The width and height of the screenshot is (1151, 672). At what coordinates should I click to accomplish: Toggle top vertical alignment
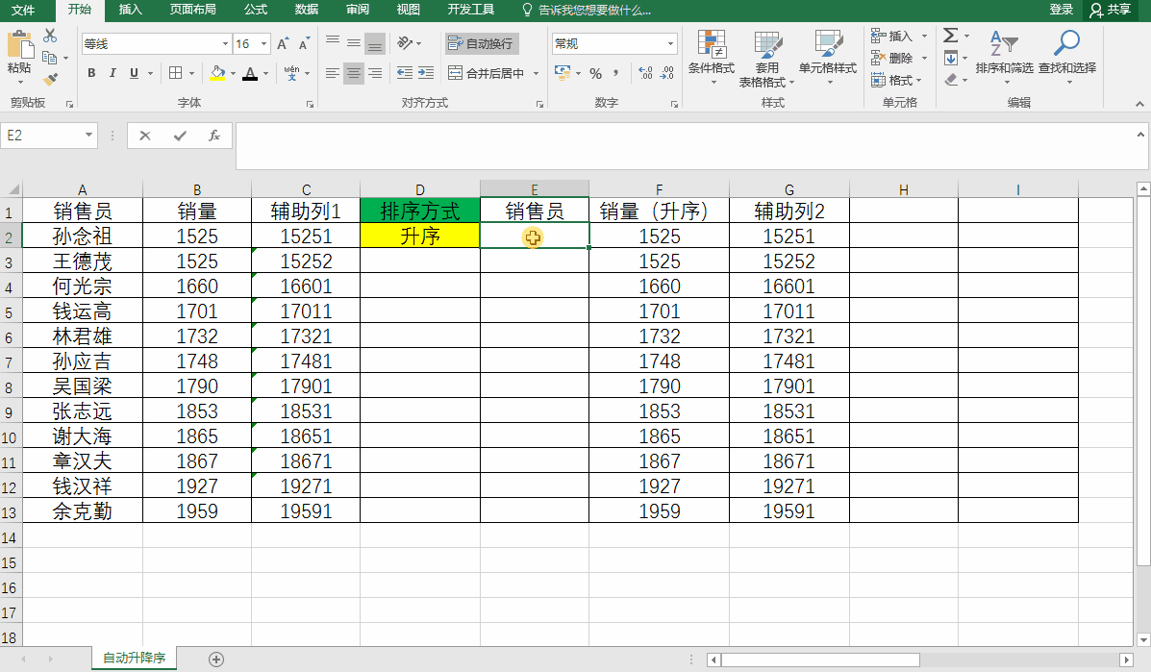[x=333, y=43]
